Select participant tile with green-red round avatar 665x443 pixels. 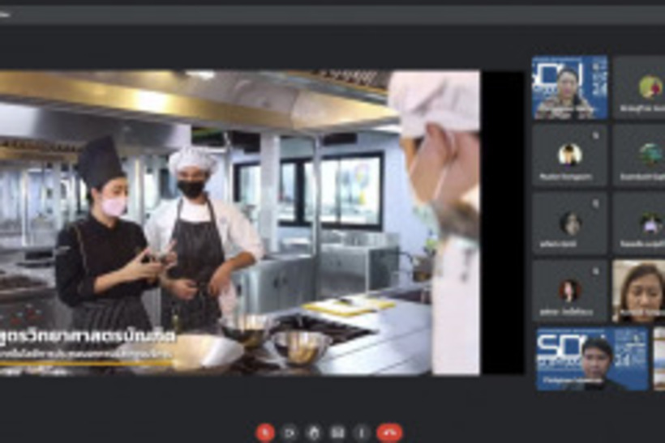coord(639,87)
